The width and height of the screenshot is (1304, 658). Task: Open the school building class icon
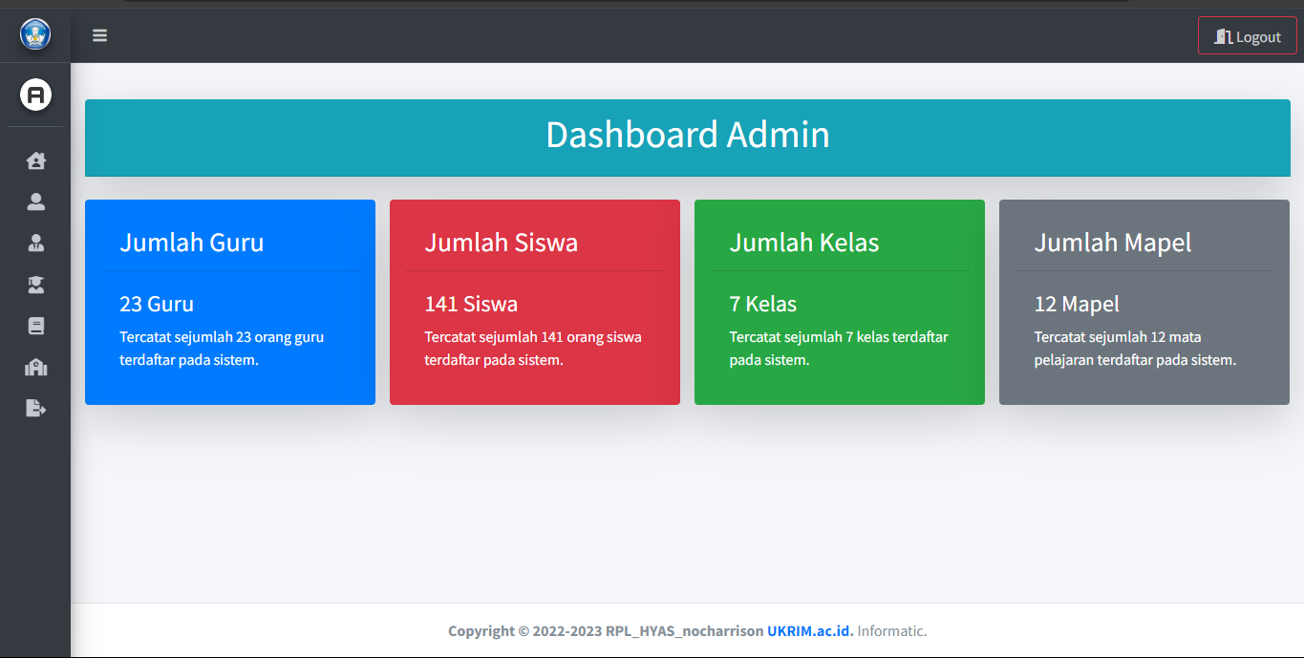click(x=35, y=368)
